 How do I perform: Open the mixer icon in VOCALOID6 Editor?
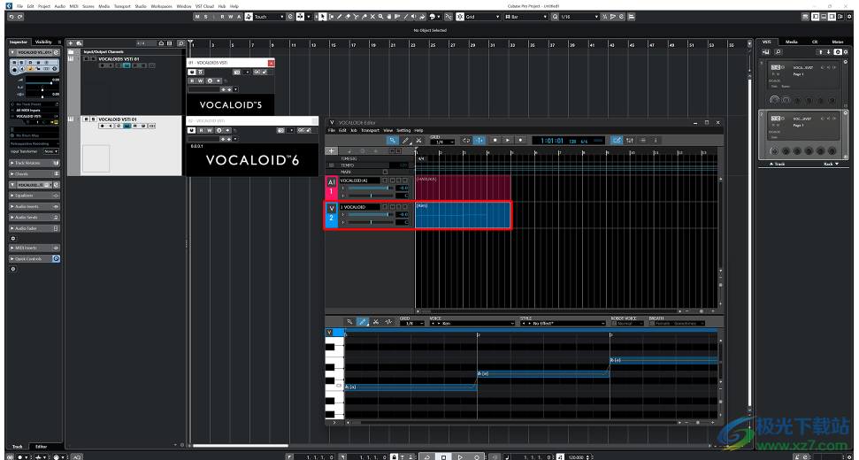point(630,140)
